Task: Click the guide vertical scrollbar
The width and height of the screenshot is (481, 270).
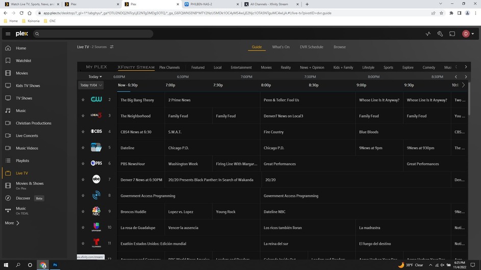Action: pyautogui.click(x=469, y=98)
